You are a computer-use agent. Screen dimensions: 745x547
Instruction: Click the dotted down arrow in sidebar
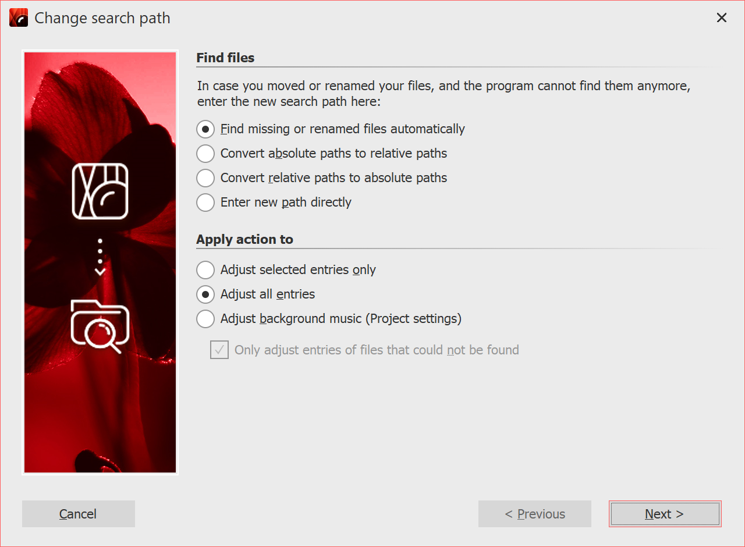(x=100, y=257)
